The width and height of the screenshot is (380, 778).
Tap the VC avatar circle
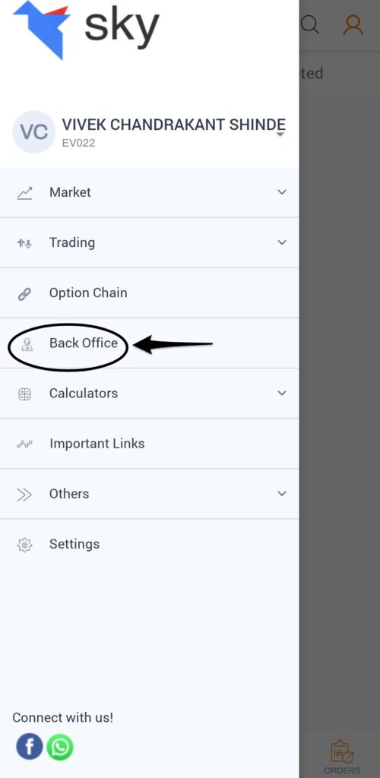(33, 132)
